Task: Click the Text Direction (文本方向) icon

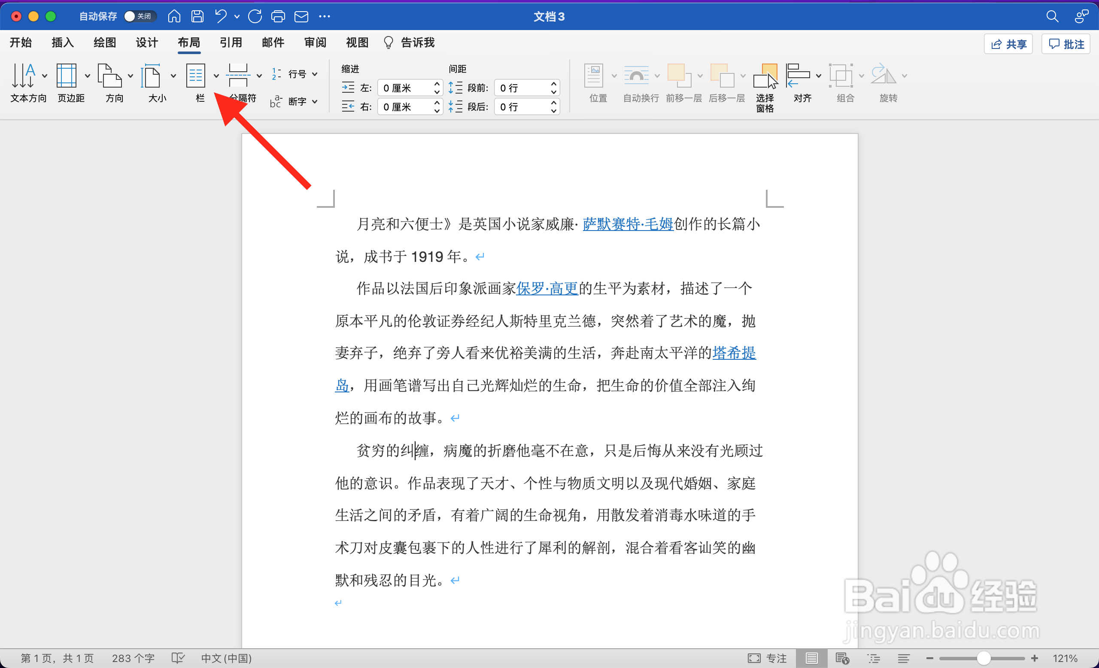Action: point(24,76)
